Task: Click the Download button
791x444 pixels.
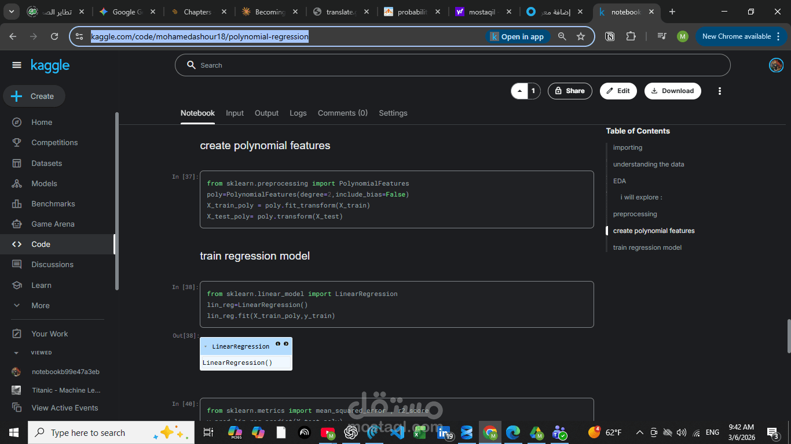Action: coord(672,91)
